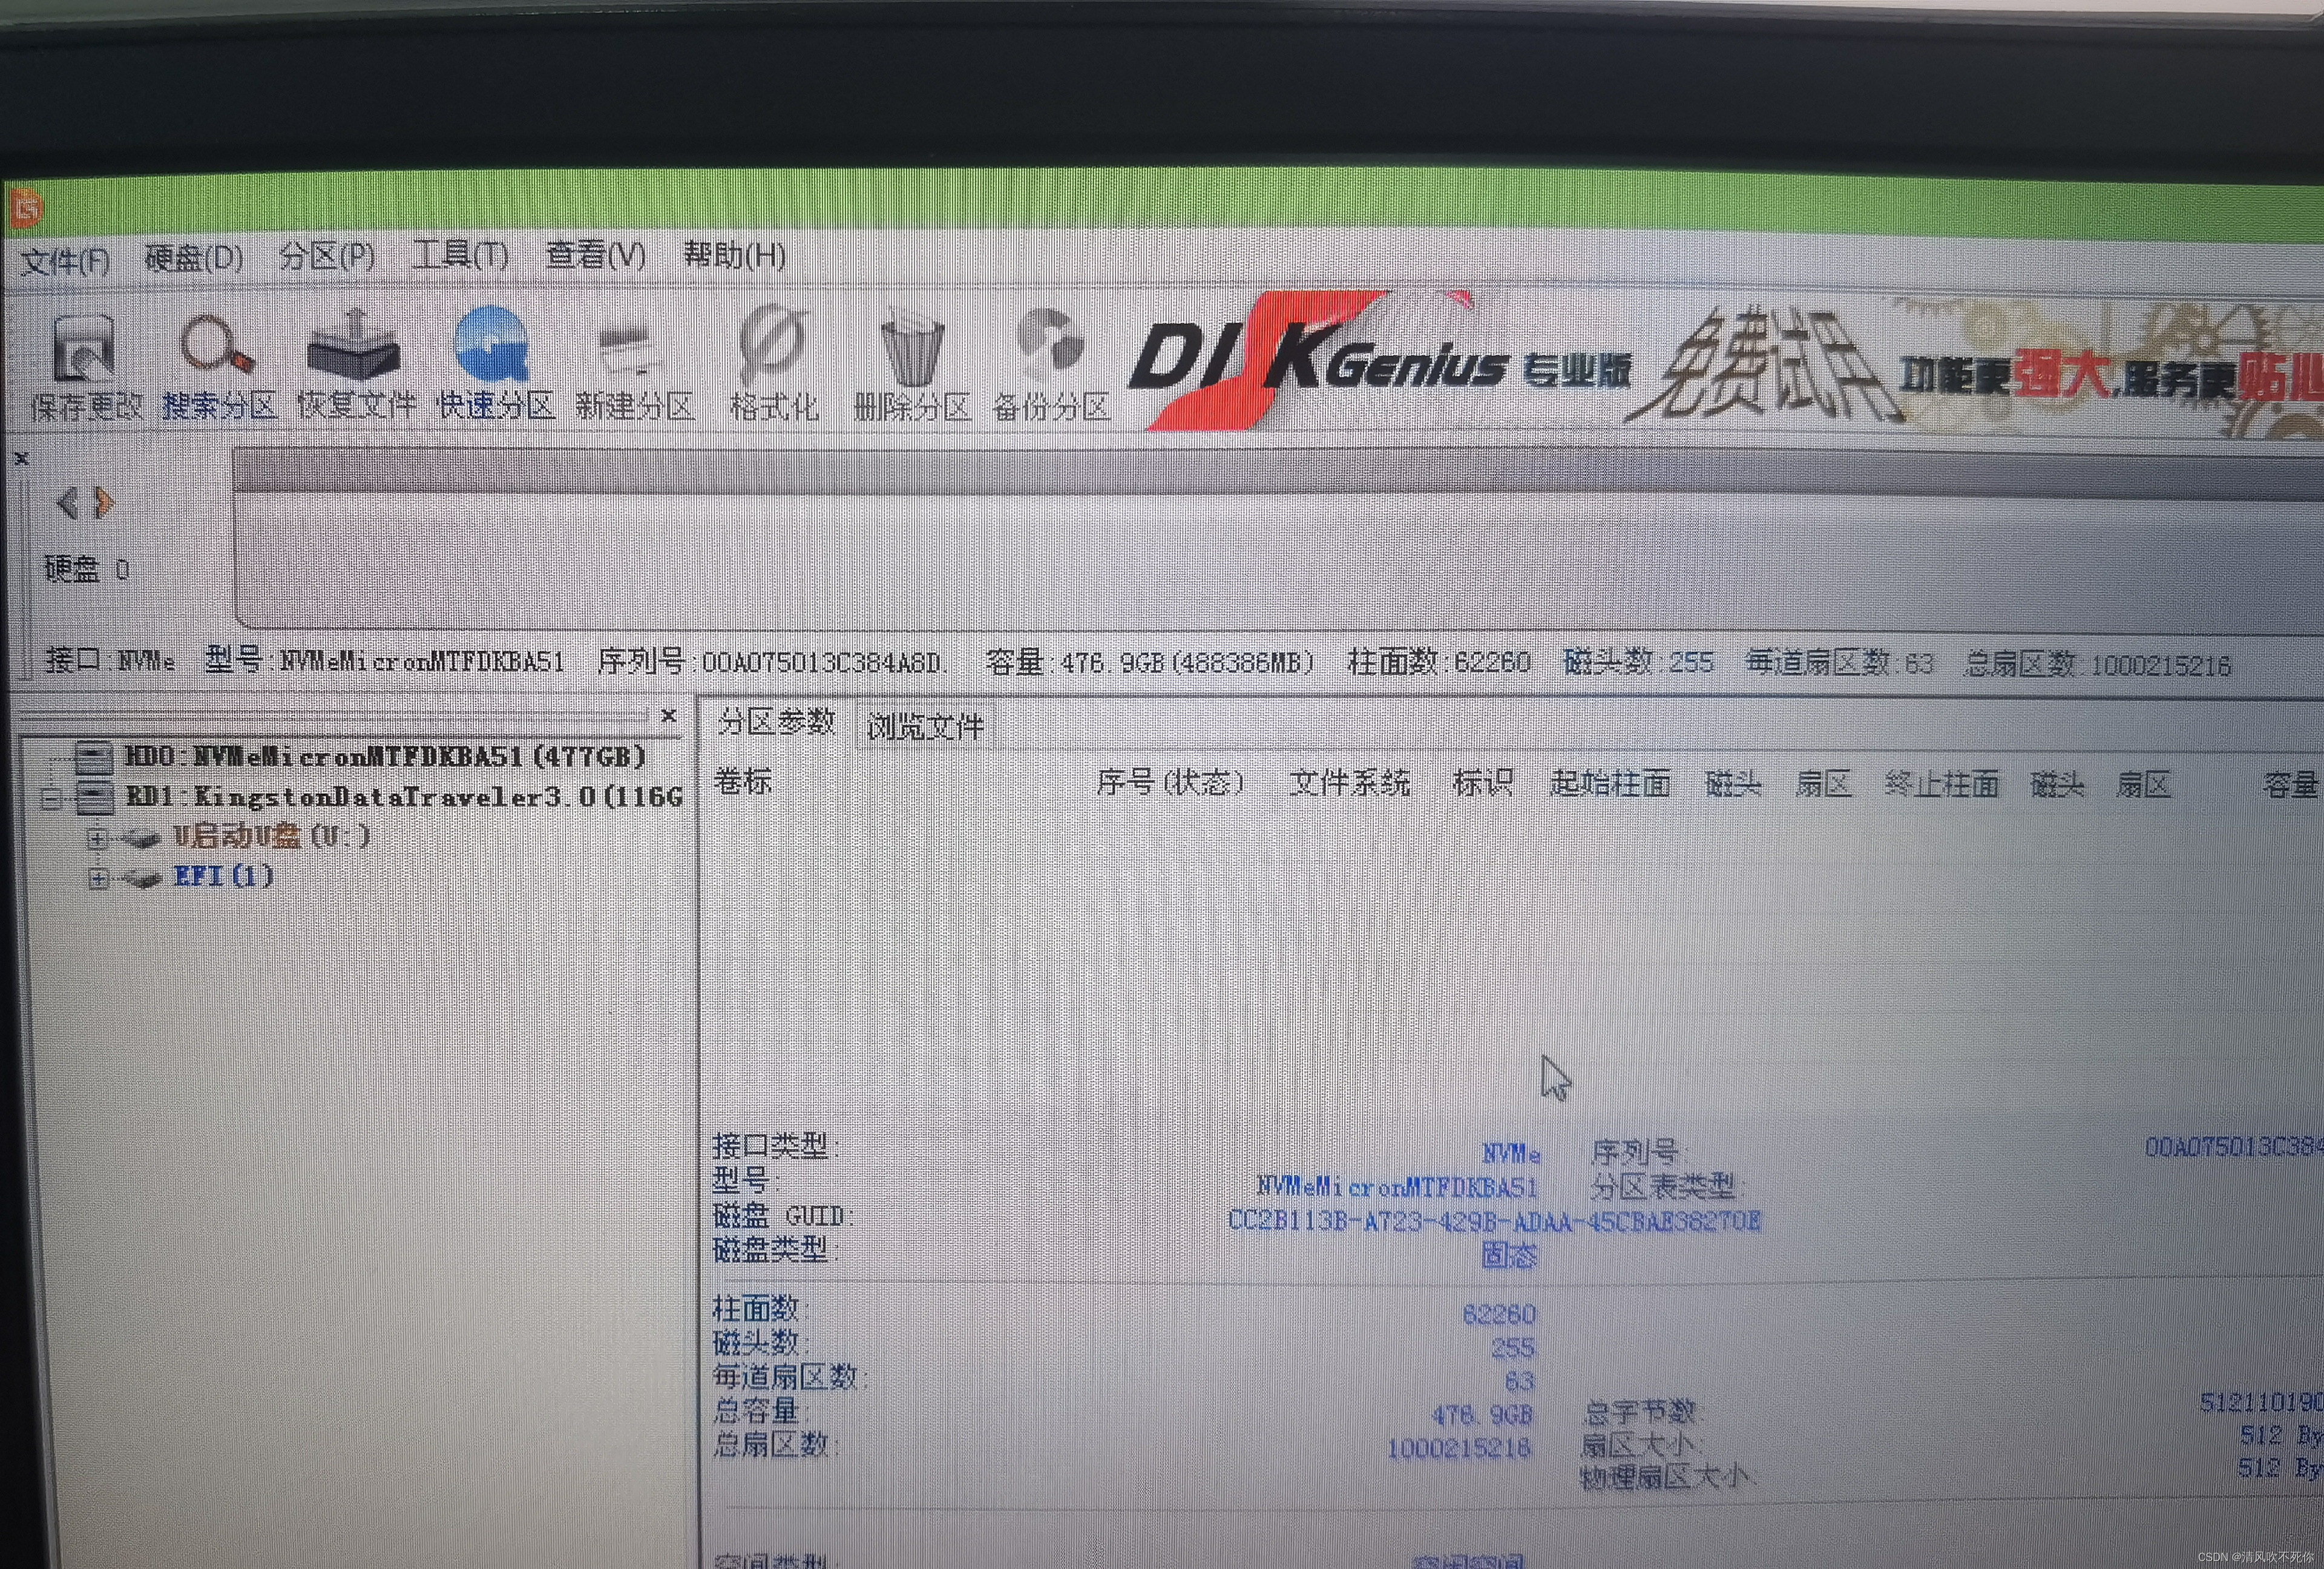This screenshot has height=1569, width=2324.
Task: Select the 分区参数 tab
Action: point(776,722)
